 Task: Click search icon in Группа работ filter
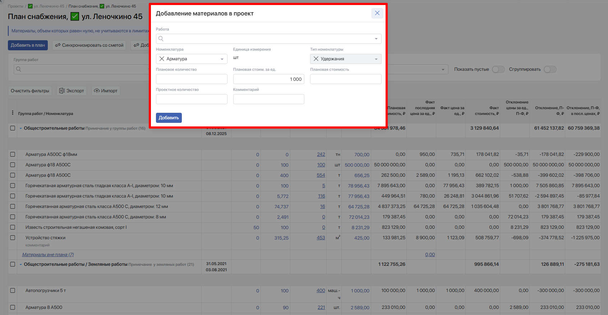click(x=19, y=69)
